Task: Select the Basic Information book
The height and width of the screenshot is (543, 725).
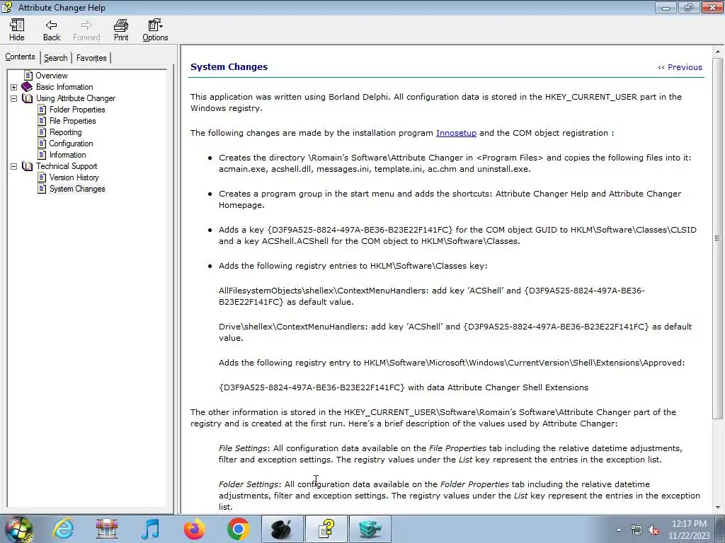Action: (64, 87)
